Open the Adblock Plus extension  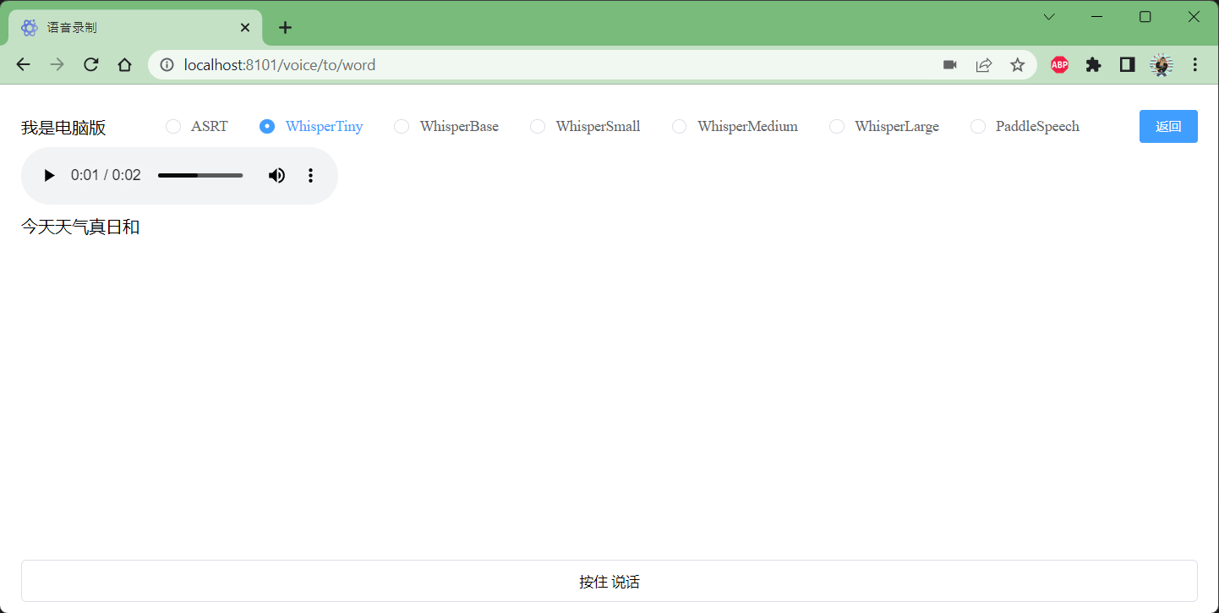point(1059,65)
